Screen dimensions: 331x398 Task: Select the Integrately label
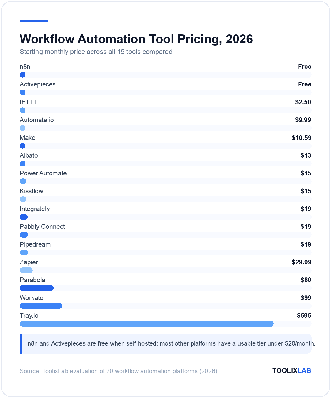[x=35, y=209]
